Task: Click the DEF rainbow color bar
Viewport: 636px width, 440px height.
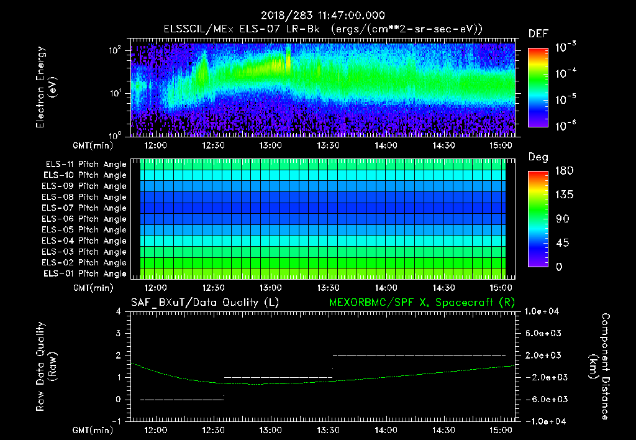Action: pyautogui.click(x=538, y=87)
